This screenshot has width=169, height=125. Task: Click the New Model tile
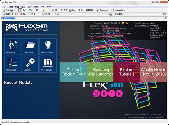(13, 47)
